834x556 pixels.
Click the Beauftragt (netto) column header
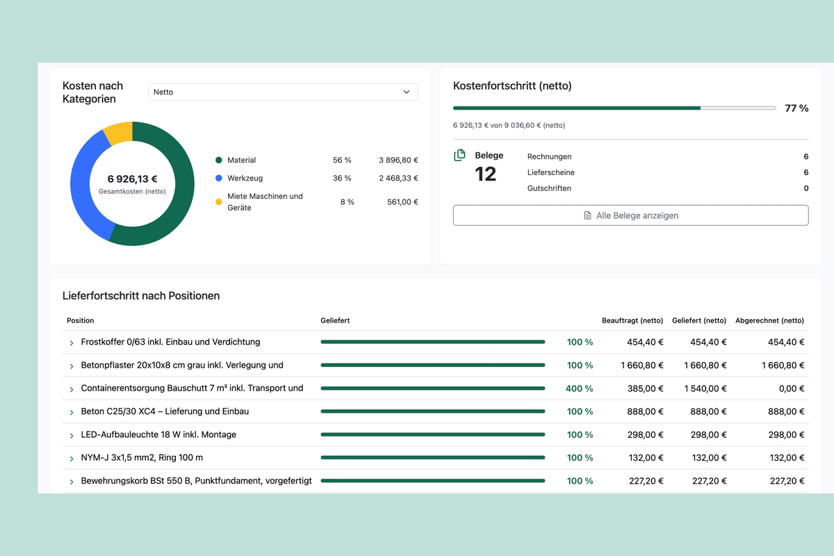(x=632, y=320)
